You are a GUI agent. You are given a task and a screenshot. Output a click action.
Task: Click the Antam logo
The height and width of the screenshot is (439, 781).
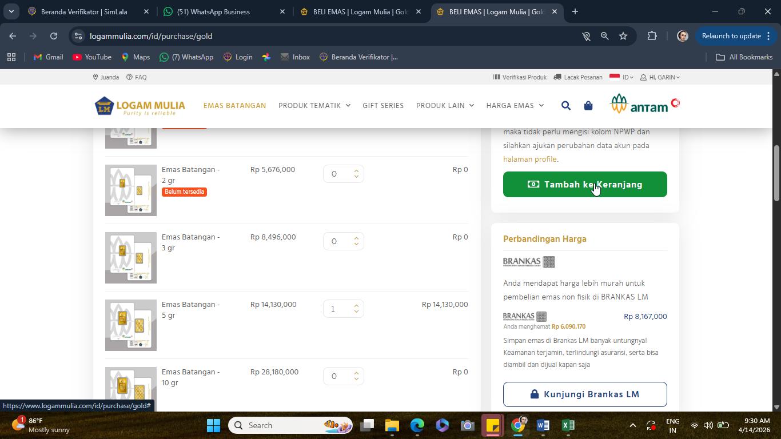coord(645,104)
